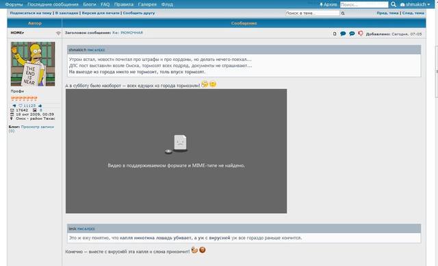
Task: Expand the shmakich user dropdown
Action: tap(415, 5)
